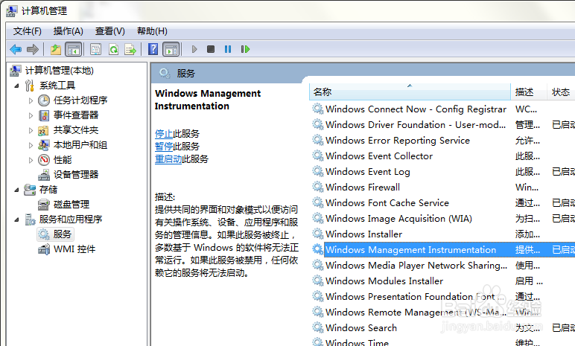Click the Back arrow toolbar icon
575x346 pixels.
click(x=16, y=49)
